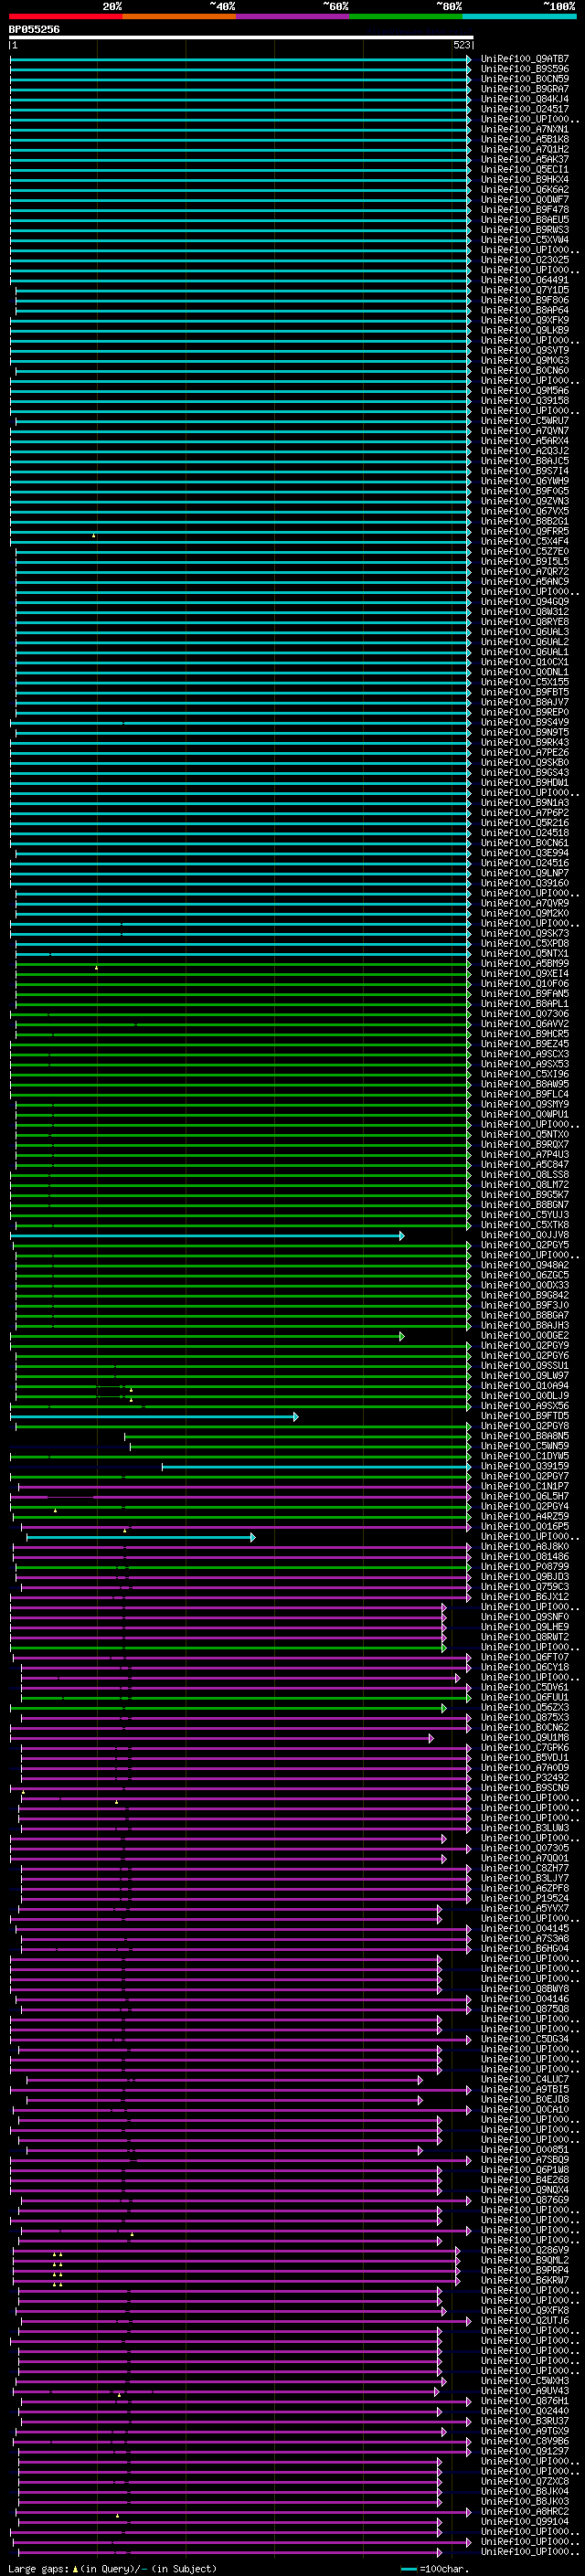This screenshot has width=585, height=2576.
Task: Select hit label UniRef100_Q10A94
Action: [x=525, y=1386]
